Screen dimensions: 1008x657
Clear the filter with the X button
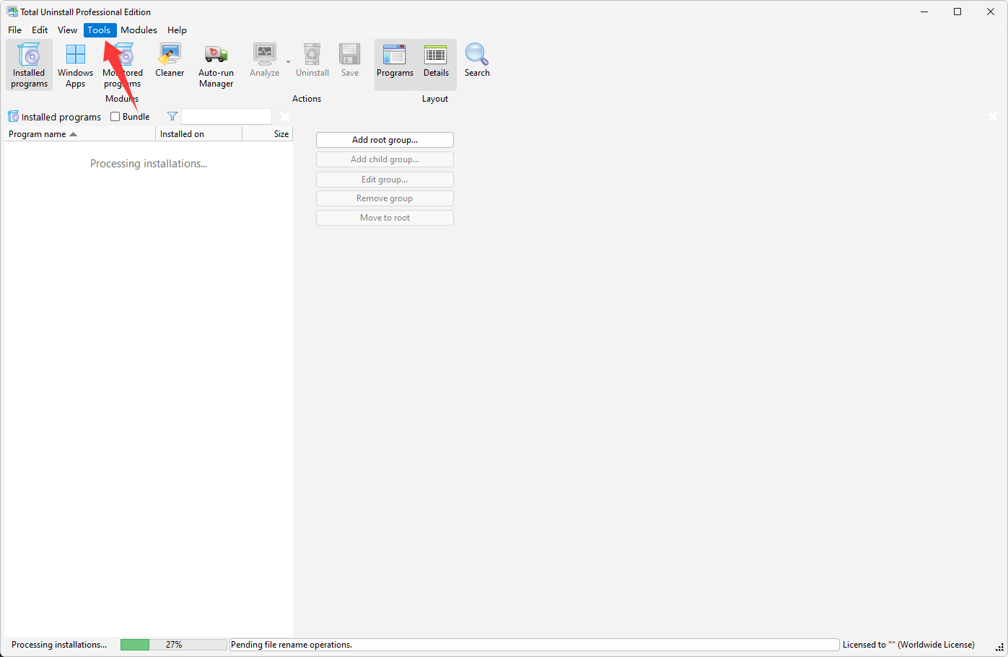click(285, 117)
